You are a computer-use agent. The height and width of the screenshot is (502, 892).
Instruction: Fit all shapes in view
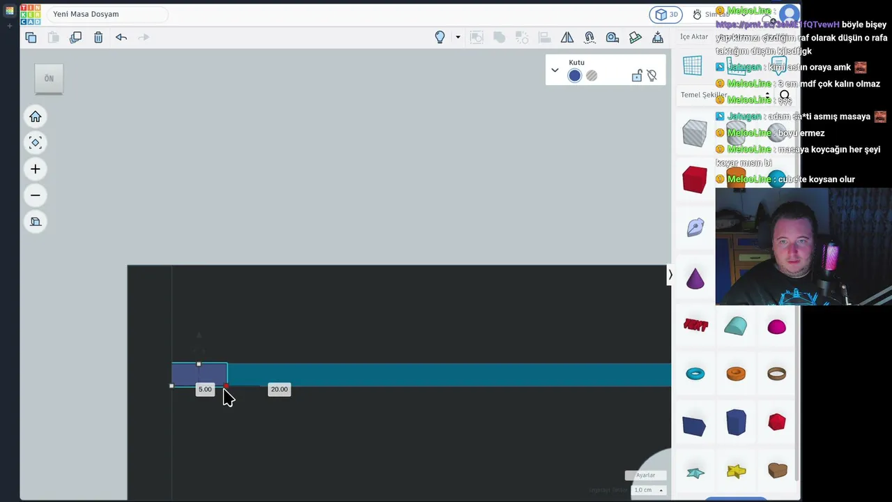[36, 143]
